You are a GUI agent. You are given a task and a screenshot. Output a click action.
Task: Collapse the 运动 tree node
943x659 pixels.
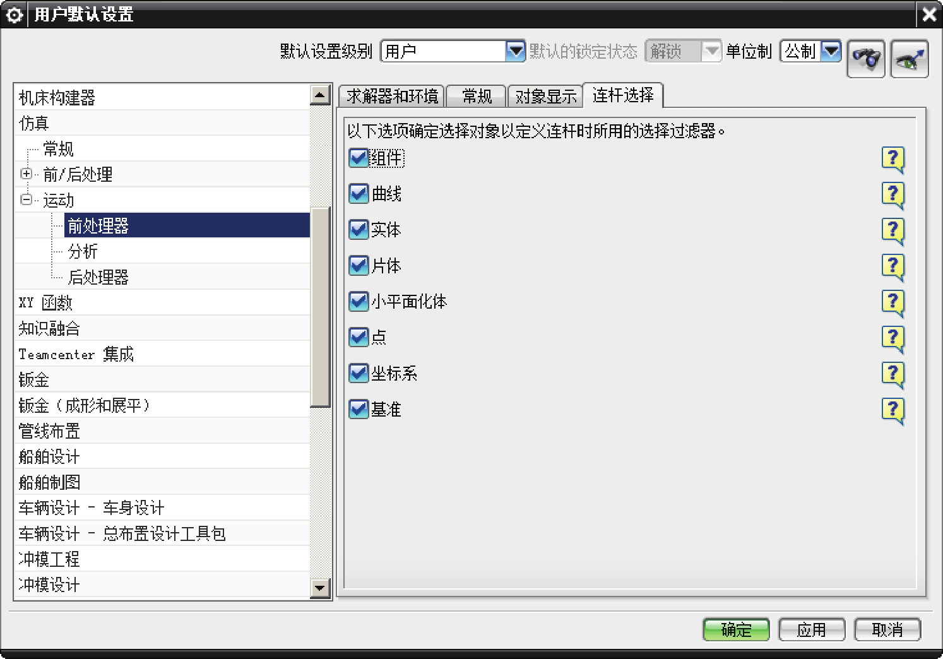coord(26,200)
